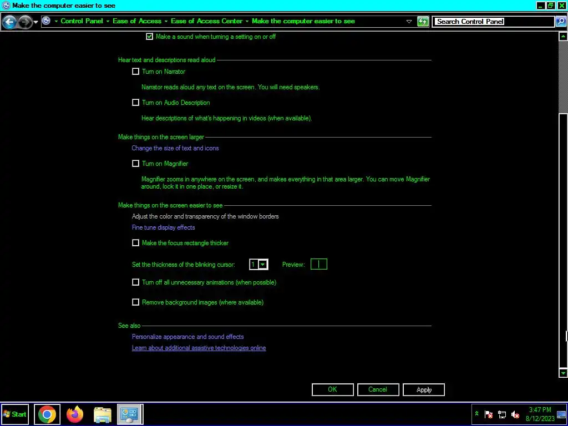Viewport: 568px width, 426px height.
Task: Select the Control Panel taskbar button
Action: pos(130,414)
